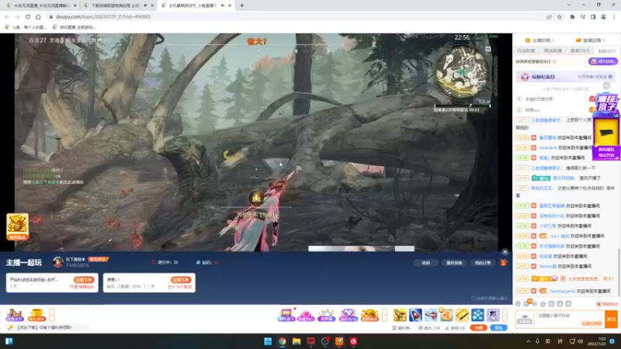Click the streamer avatar in 主播一起玩 panel

[58, 261]
